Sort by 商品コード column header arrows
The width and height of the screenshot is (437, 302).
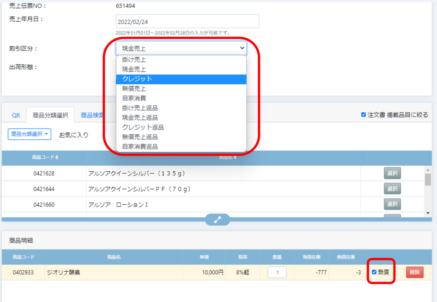pyautogui.click(x=57, y=157)
